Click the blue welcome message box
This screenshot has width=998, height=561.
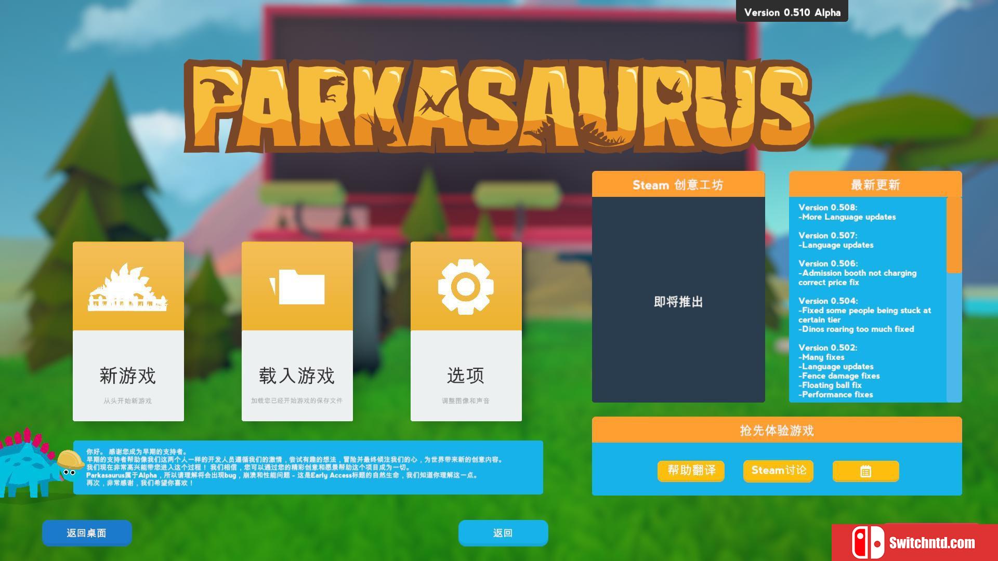[308, 468]
